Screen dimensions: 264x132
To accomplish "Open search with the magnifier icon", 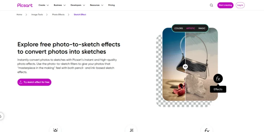I will 211,5.
